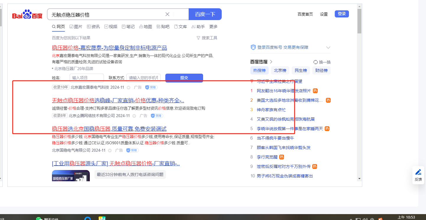Select the 北京榜 hot list
The height and width of the screenshot is (220, 426).
(280, 70)
